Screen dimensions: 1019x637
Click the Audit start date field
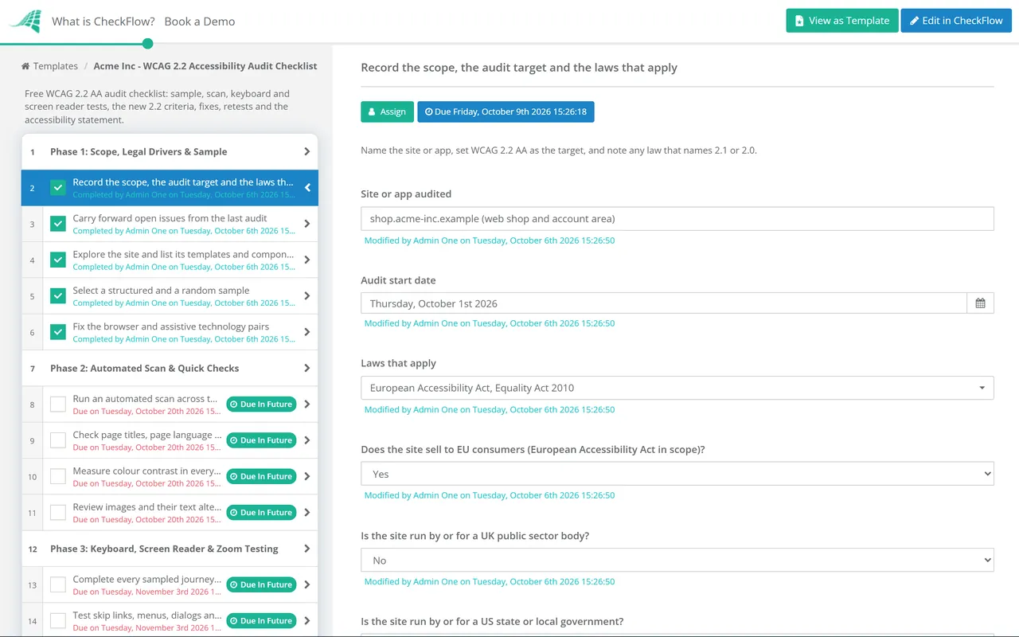click(664, 303)
